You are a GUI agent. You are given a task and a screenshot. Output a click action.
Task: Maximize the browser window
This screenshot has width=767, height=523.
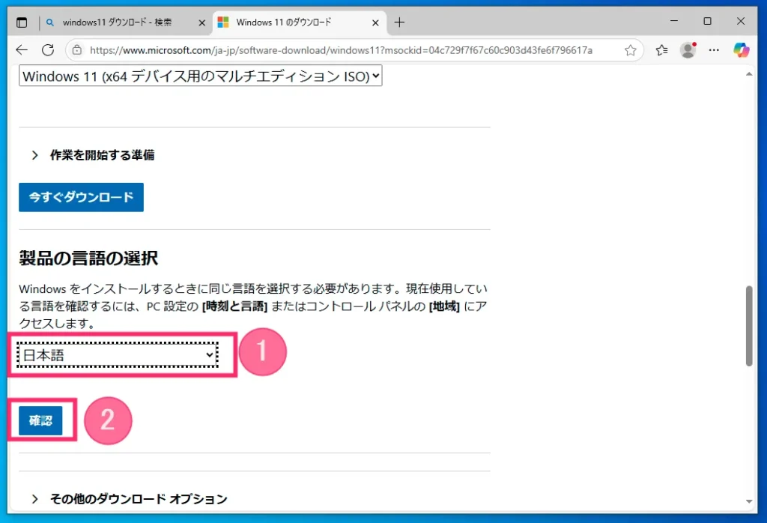pyautogui.click(x=707, y=21)
